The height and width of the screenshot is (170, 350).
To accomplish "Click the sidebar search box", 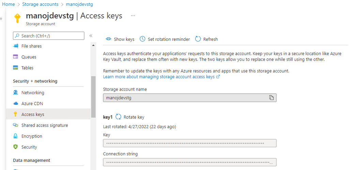I will [48, 36].
